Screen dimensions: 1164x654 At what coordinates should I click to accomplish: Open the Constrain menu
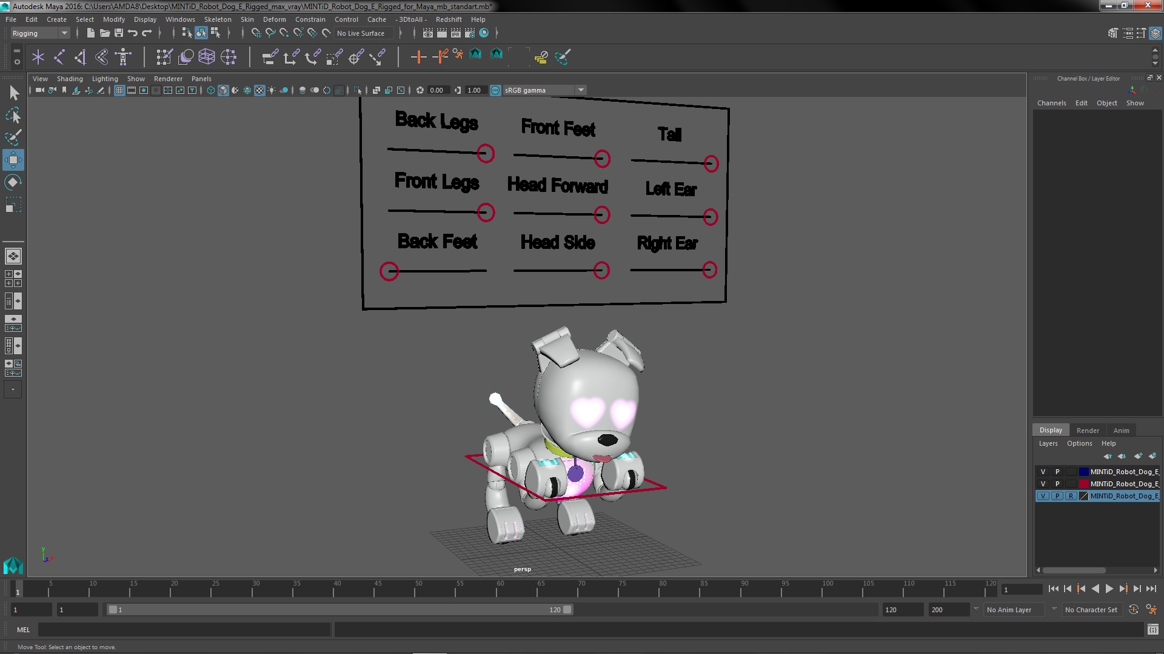tap(310, 19)
